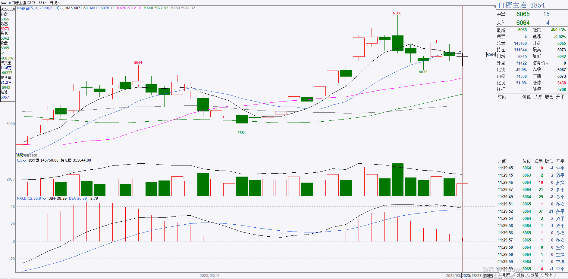This screenshot has height=279, width=568.
Task: Click the 买入 price 6064
Action: coord(523,23)
